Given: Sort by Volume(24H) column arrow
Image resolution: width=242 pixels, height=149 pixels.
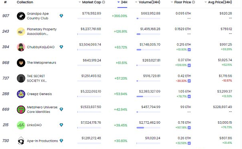Looking at the screenshot, I should [136, 2].
